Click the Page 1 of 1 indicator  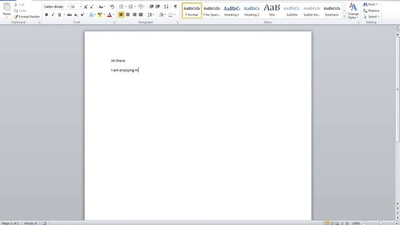(x=11, y=223)
